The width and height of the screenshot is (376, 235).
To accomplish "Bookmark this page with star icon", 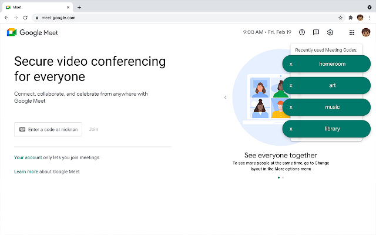I will click(x=341, y=18).
